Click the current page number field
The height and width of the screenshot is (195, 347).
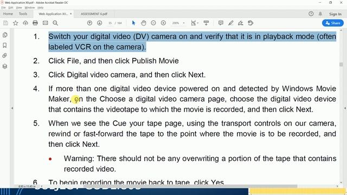110,23
